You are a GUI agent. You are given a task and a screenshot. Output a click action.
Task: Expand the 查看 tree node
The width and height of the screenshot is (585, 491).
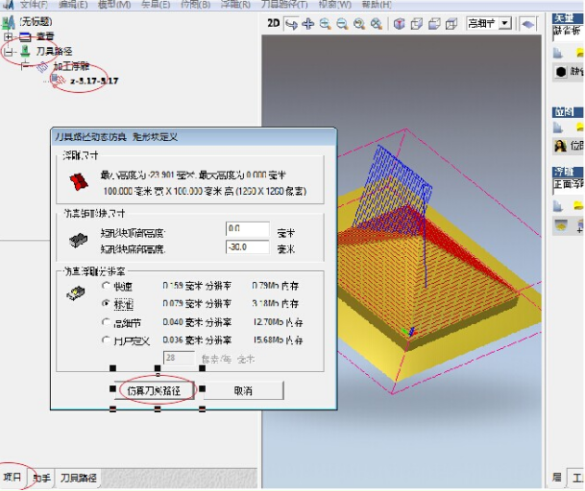click(9, 36)
